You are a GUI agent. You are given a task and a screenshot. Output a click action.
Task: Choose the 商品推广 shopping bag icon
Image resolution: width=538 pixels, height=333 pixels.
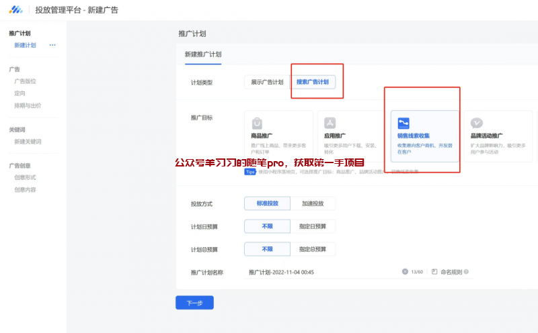point(257,123)
